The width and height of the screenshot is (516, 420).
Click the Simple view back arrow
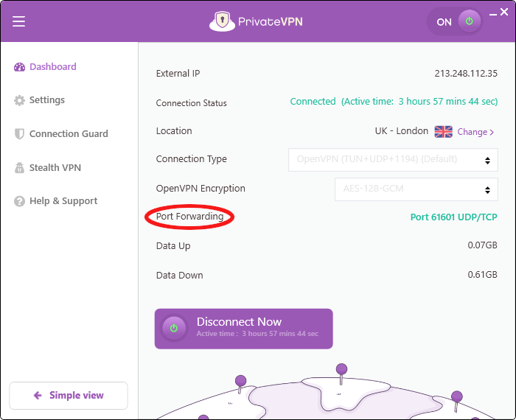pyautogui.click(x=38, y=396)
